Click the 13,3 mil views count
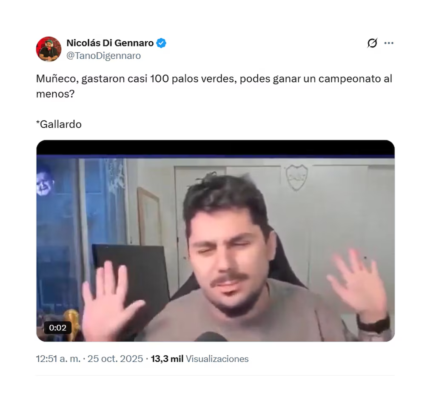The image size is (422, 415). (x=167, y=359)
